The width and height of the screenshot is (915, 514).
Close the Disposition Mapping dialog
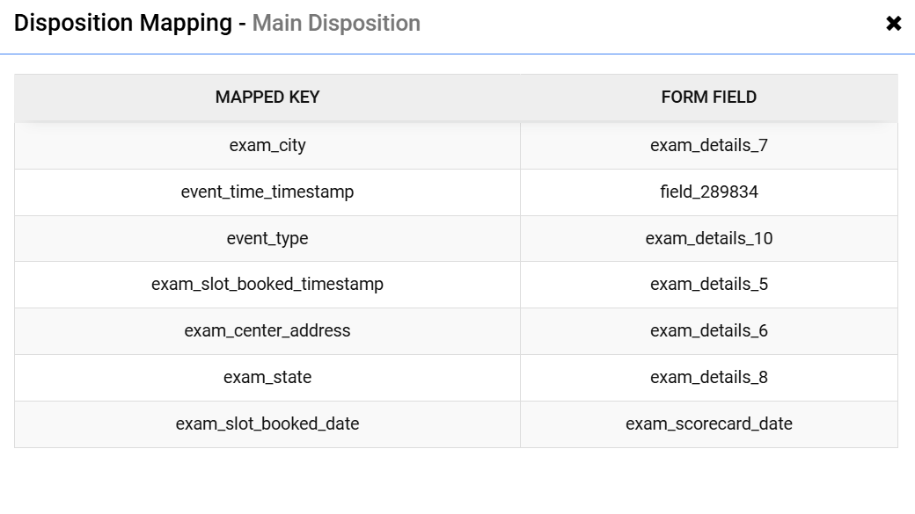893,24
